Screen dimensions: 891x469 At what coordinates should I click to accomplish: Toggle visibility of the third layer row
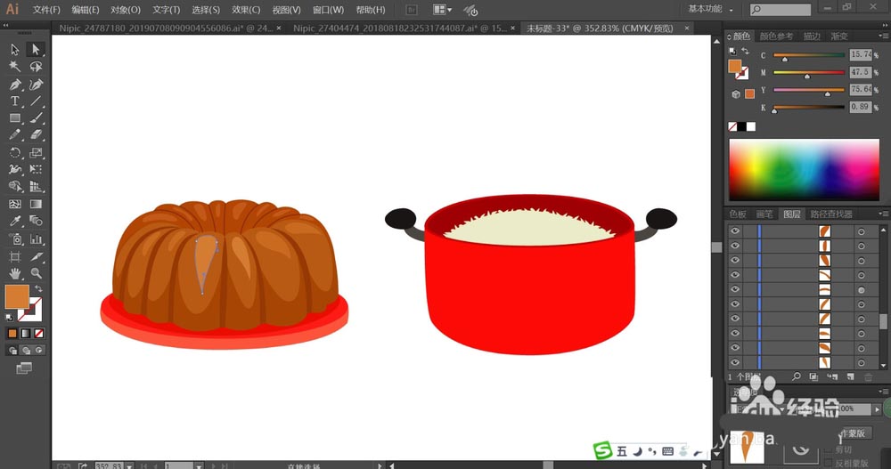pyautogui.click(x=735, y=260)
